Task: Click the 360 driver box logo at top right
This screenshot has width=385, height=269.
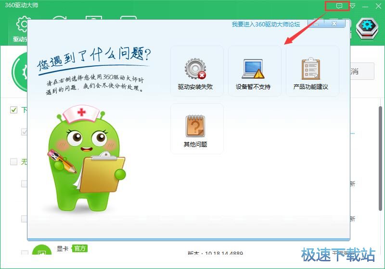Action: tap(367, 28)
